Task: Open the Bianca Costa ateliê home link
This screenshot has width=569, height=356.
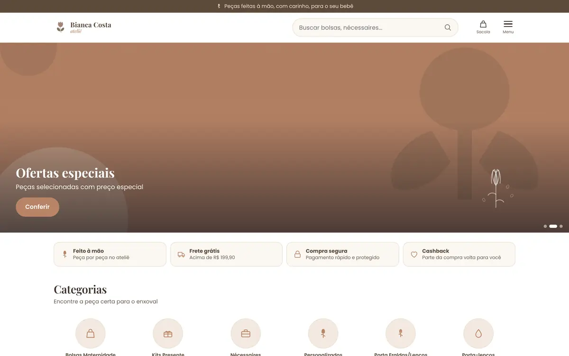Action: click(x=83, y=28)
